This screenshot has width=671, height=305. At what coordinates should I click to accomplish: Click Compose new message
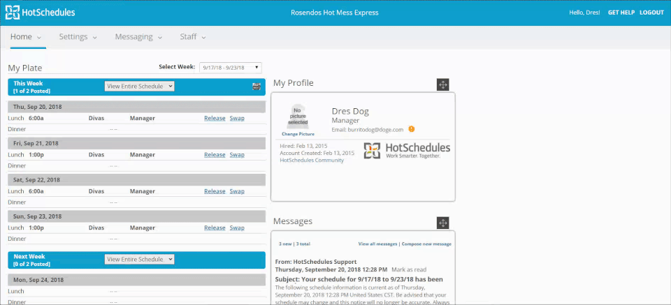click(x=426, y=244)
